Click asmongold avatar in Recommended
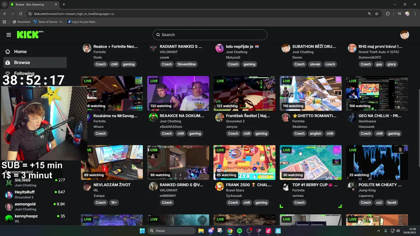420x236 pixels. click(9, 206)
